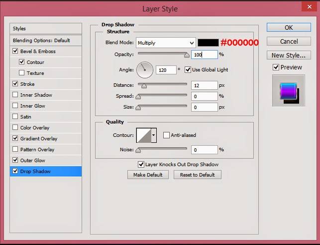The height and width of the screenshot is (245, 320).
Task: Click the Distance value input field
Action: click(204, 85)
